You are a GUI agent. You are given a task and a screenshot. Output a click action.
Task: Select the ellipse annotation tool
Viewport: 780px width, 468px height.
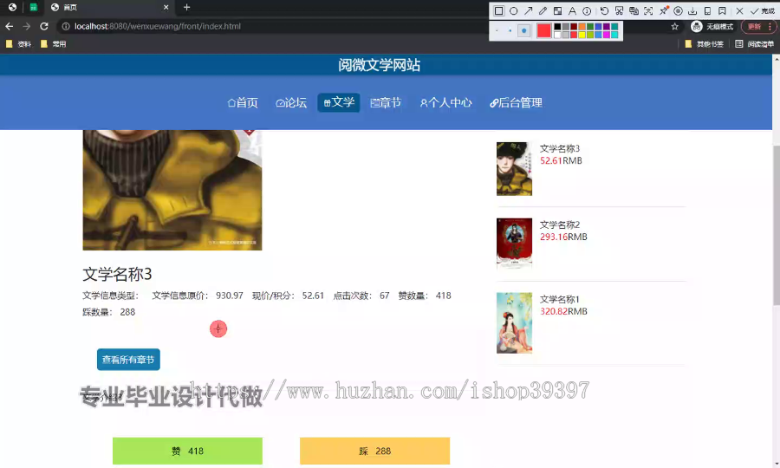pos(513,11)
